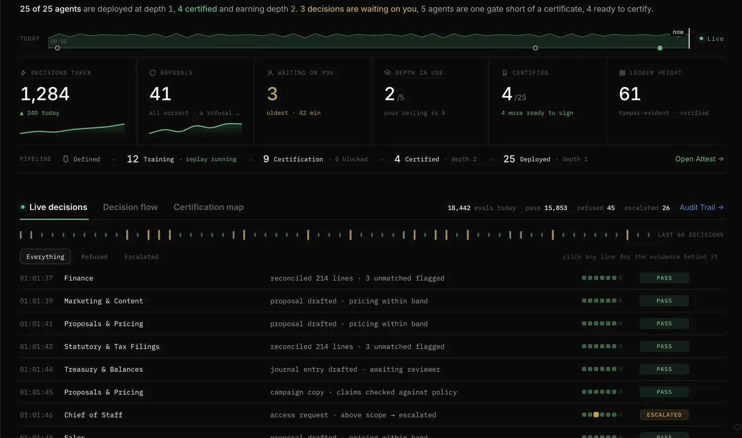Open the 01:01:37 Finance decision row
This screenshot has width=742, height=438.
[372, 278]
